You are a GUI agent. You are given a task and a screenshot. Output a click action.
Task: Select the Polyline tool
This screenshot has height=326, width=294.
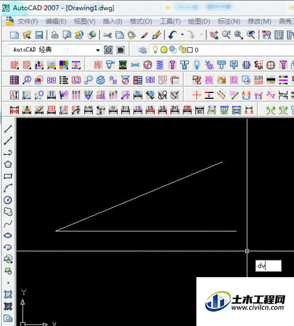tap(8, 152)
